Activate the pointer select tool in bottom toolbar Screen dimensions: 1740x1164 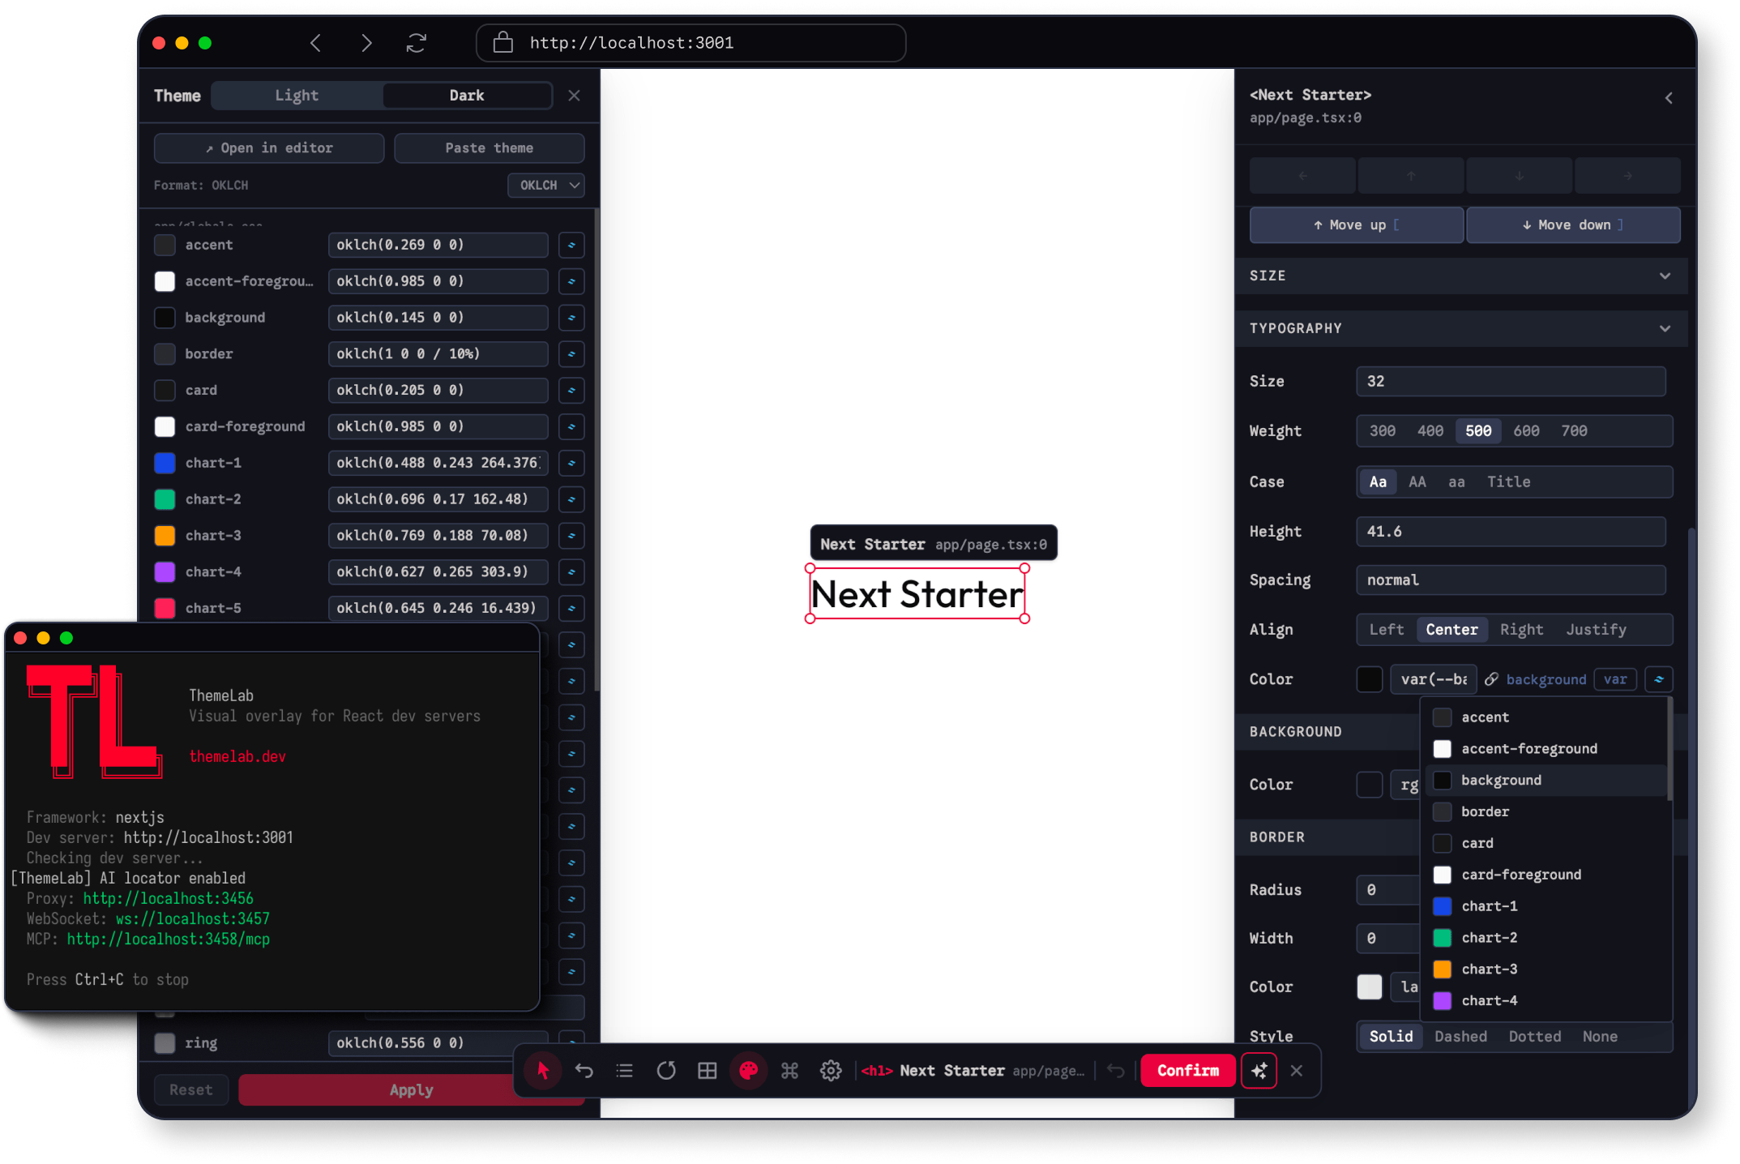tap(543, 1071)
